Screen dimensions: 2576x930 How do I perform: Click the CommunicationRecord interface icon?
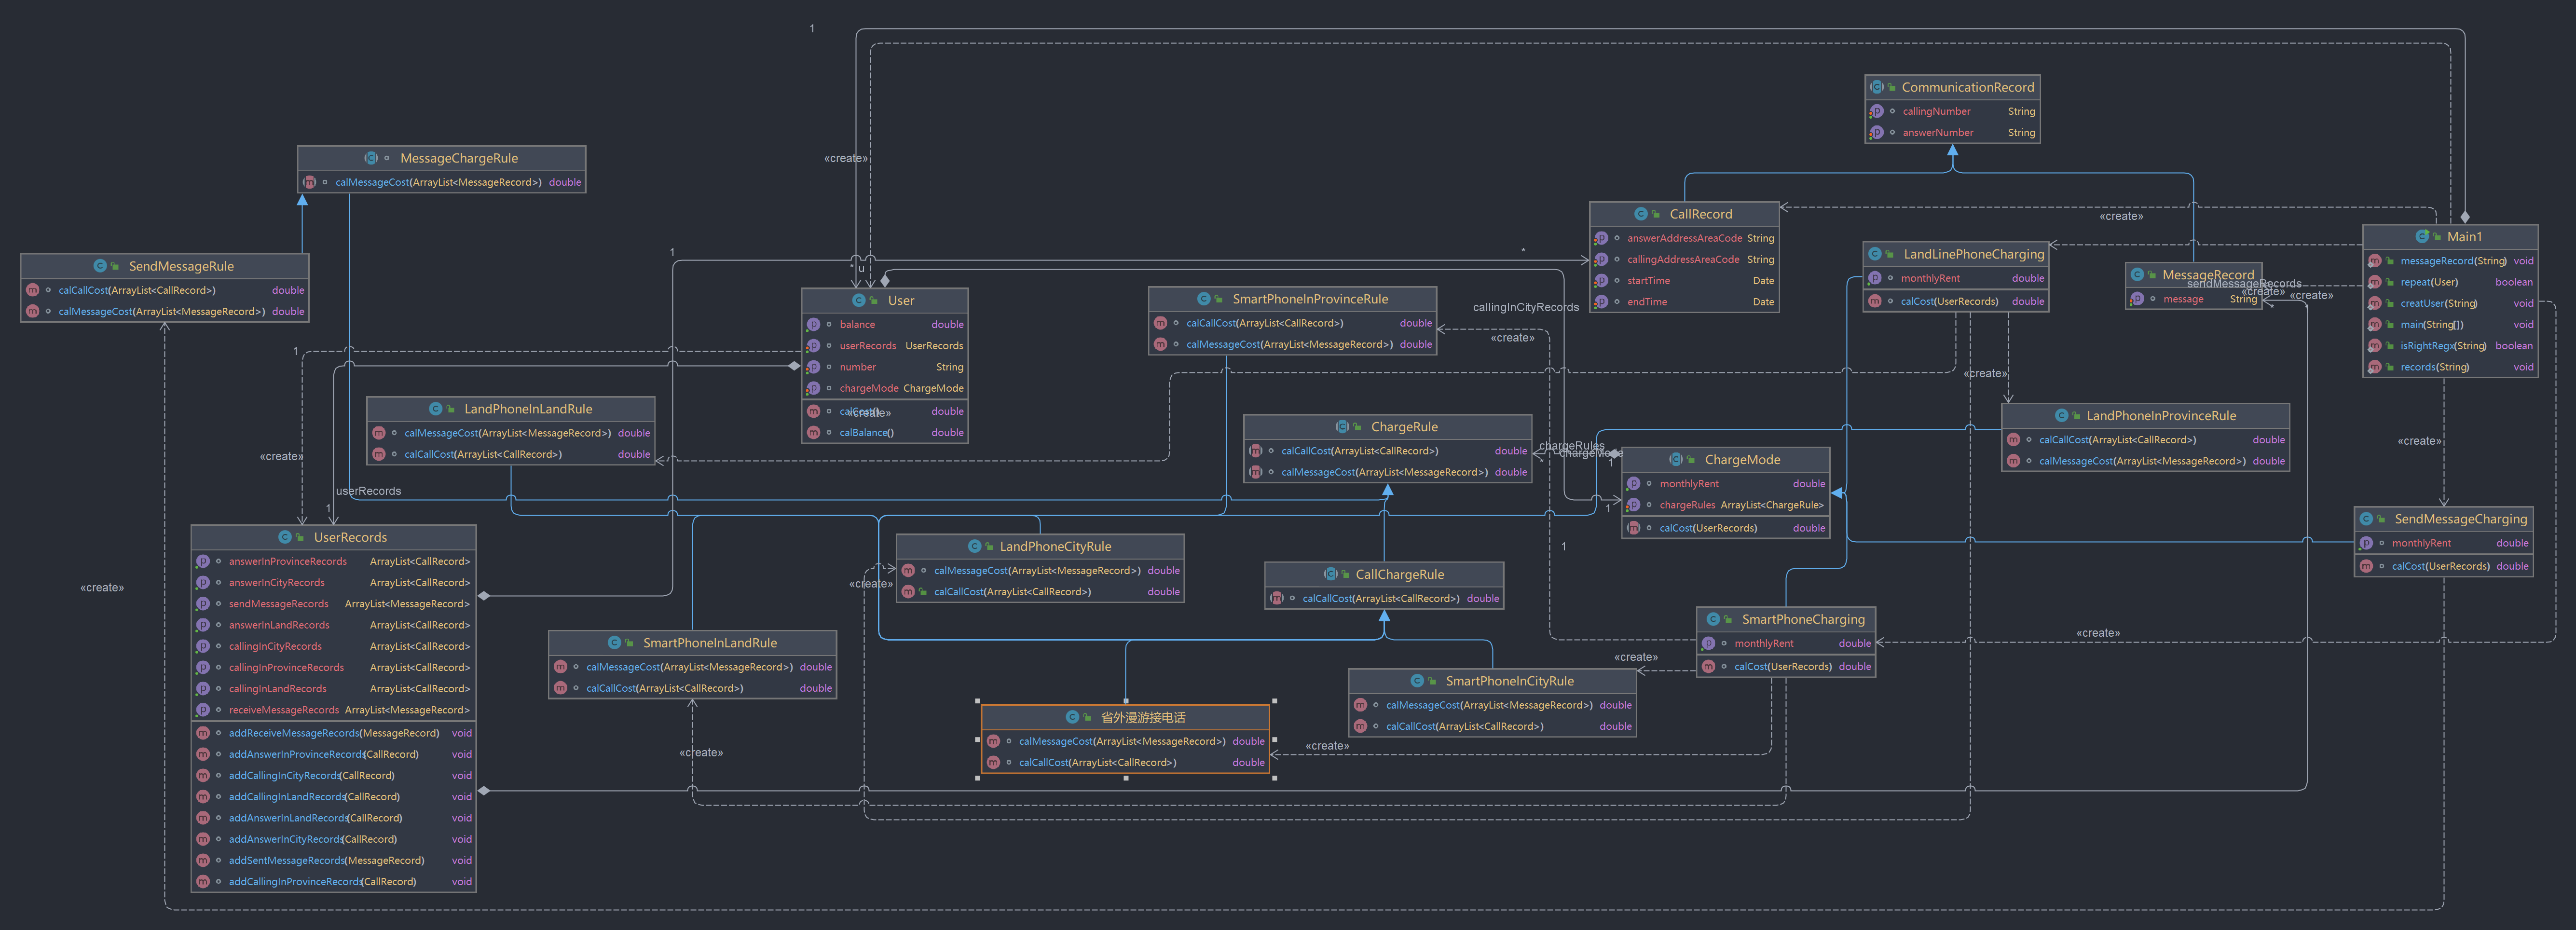coord(1876,87)
